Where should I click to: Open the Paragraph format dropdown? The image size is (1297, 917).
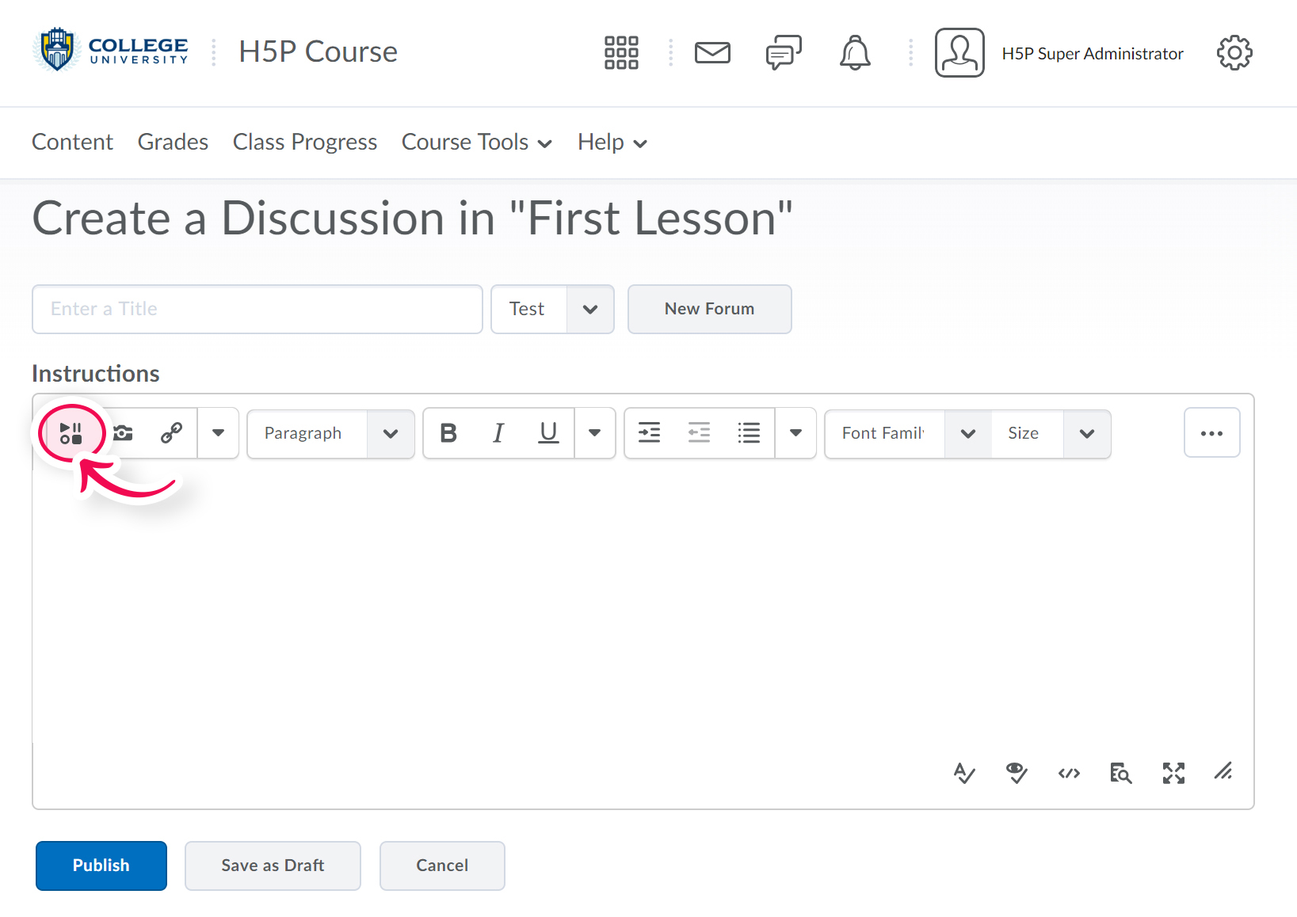point(331,434)
